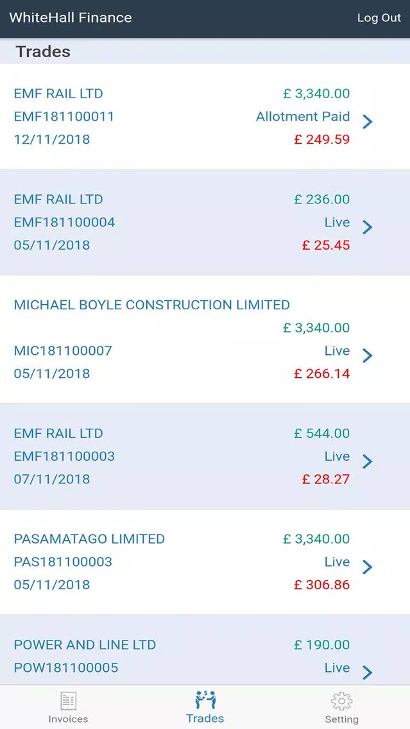Click the Trades section heading
Screen dimensions: 410x729
coord(43,52)
